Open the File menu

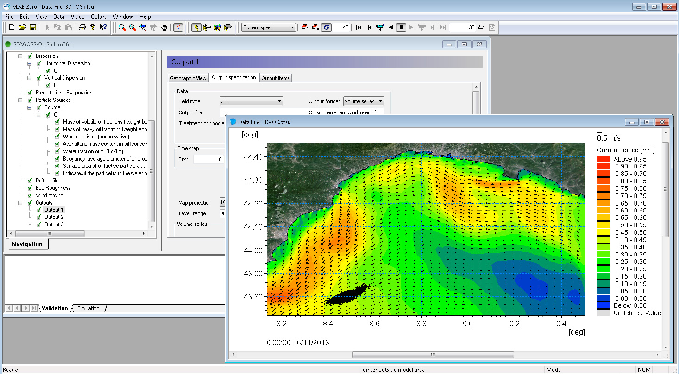point(9,16)
